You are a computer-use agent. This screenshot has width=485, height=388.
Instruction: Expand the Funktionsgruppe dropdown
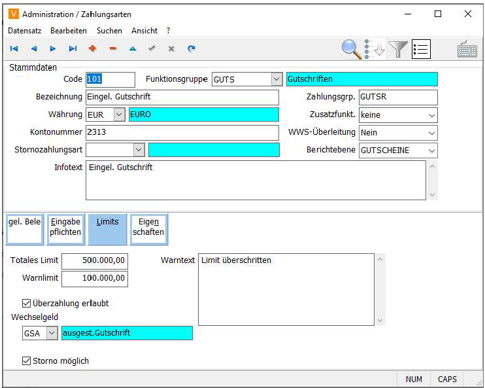tap(276, 80)
